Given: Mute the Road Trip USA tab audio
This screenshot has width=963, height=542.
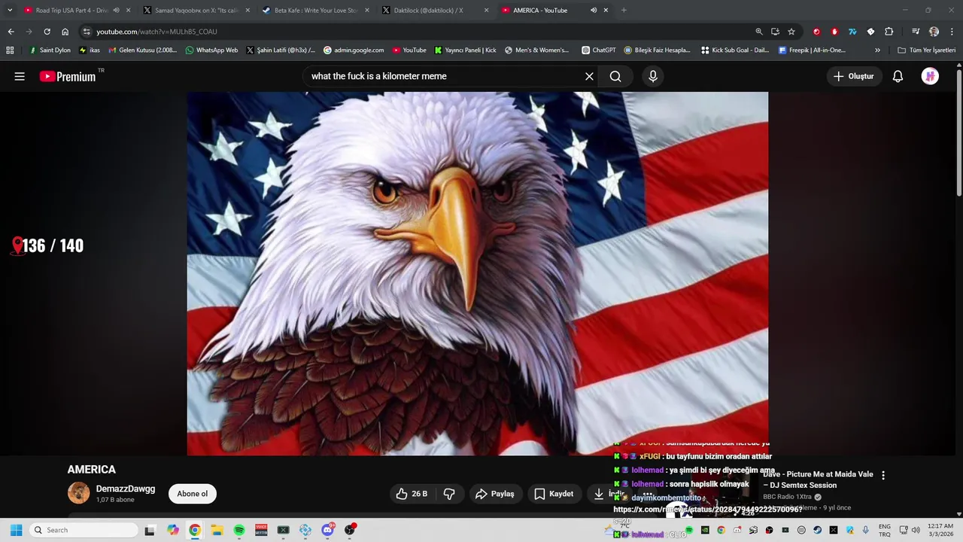Looking at the screenshot, I should click(x=116, y=11).
